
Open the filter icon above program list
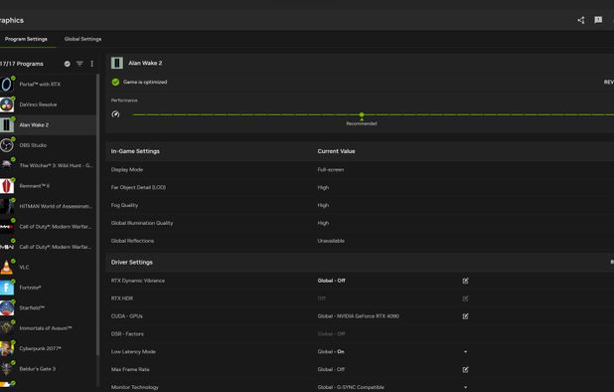[x=79, y=64]
